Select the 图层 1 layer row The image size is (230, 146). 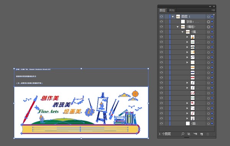click(187, 16)
